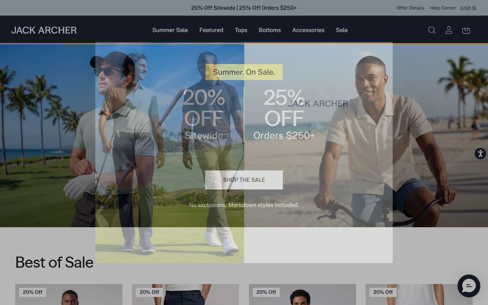Open the accessibility widget icon

pos(480,154)
